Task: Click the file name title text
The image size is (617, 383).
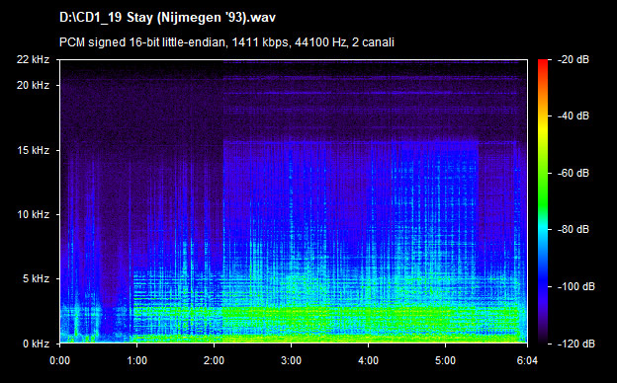Action: (168, 18)
